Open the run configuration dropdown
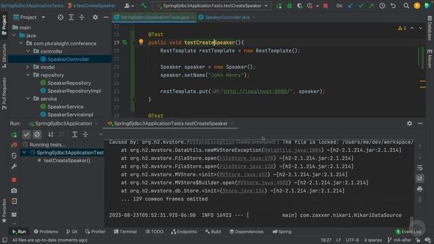The width and height of the screenshot is (434, 244). (212, 6)
